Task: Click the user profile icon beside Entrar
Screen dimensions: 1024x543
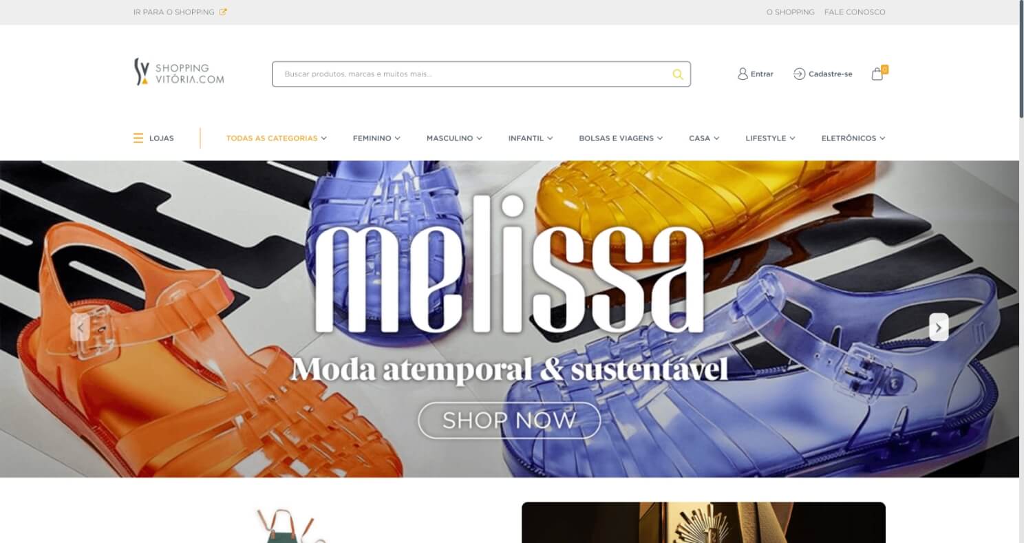Action: (743, 74)
